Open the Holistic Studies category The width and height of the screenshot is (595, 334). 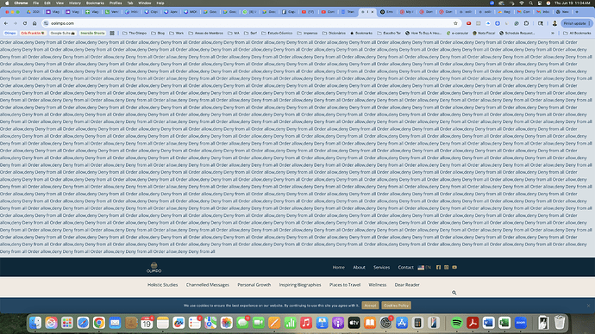click(162, 285)
